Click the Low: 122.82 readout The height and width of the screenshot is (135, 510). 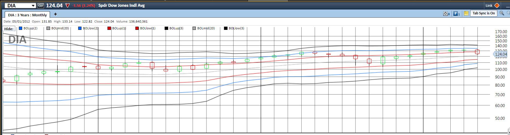pos(83,21)
